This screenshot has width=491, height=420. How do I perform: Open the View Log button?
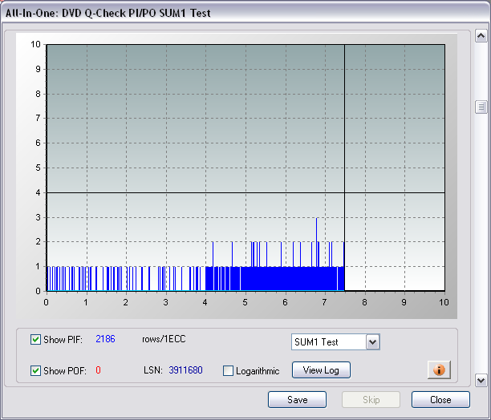(321, 370)
